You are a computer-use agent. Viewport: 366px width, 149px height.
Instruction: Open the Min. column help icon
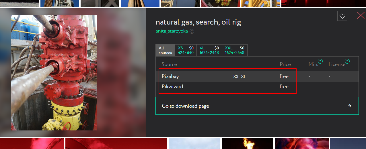pos(320,61)
